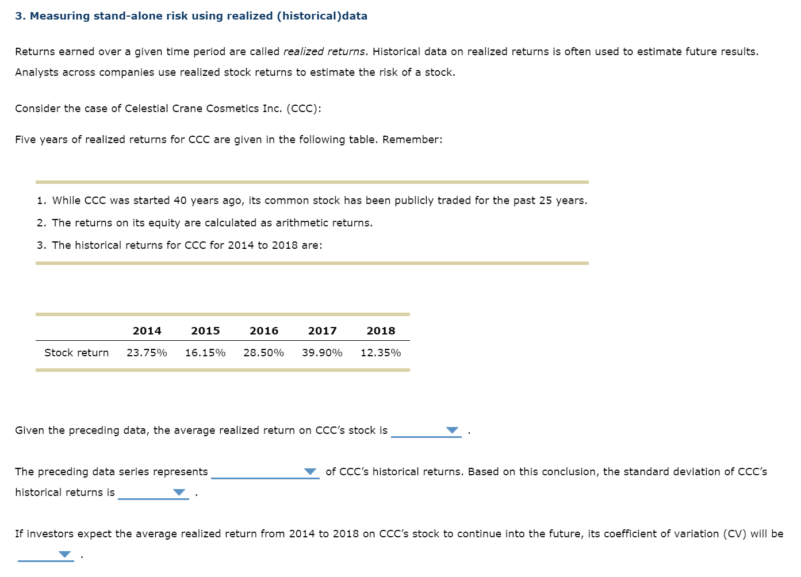Image resolution: width=801 pixels, height=577 pixels.
Task: Click the dropdown arrow after data series represents
Action: pos(311,471)
